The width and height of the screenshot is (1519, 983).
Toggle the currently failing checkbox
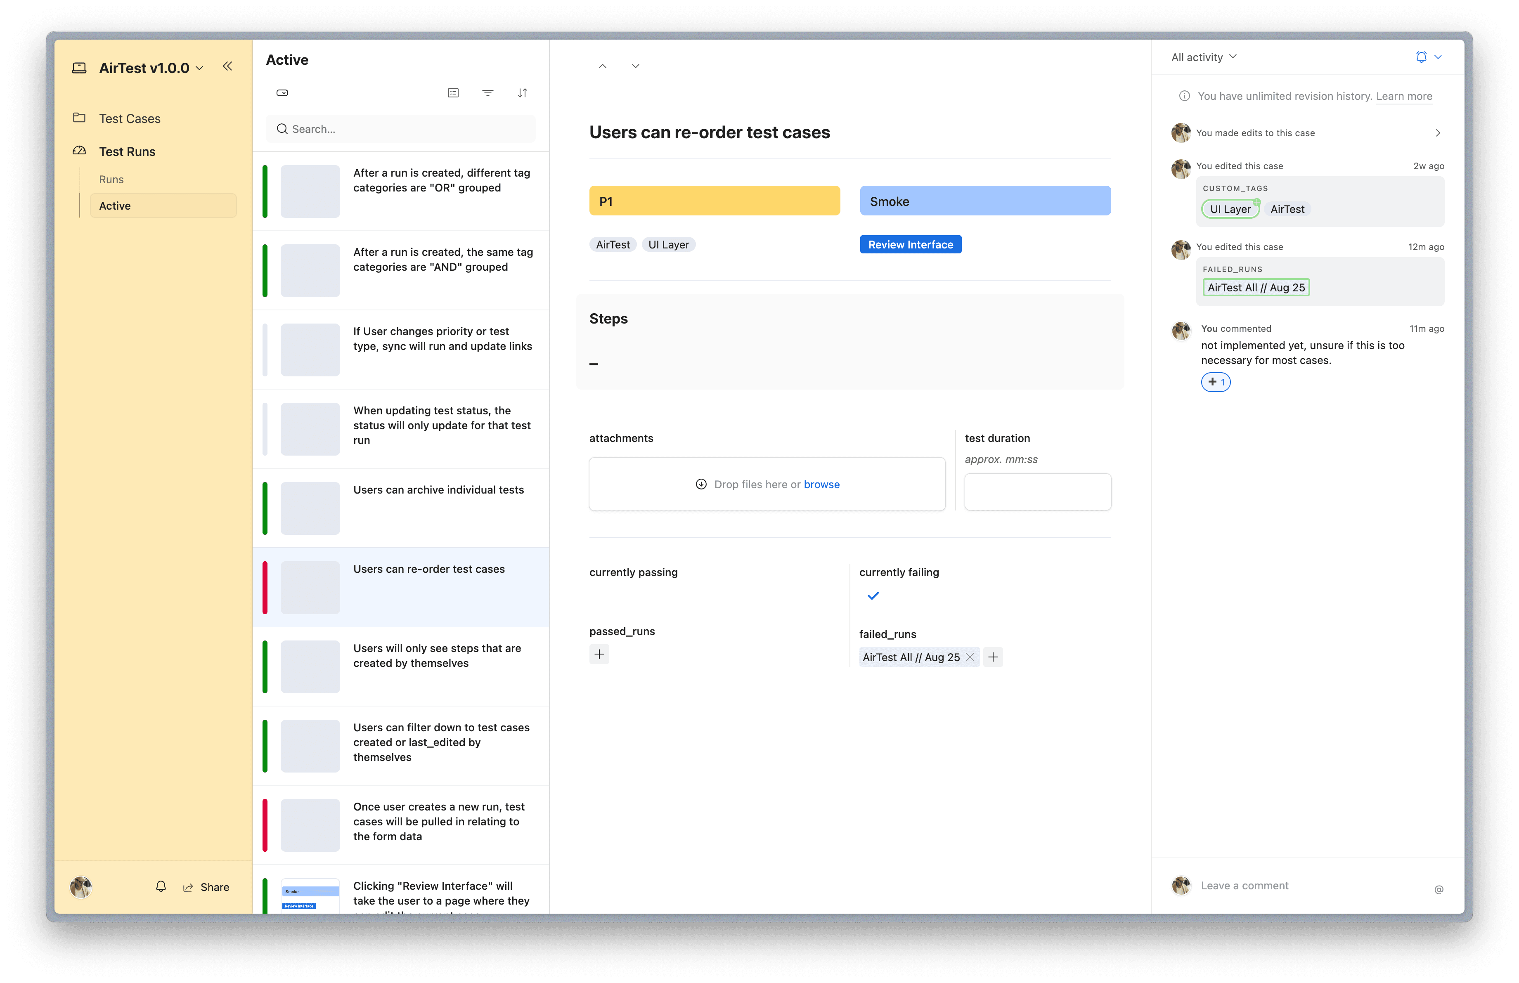[873, 596]
